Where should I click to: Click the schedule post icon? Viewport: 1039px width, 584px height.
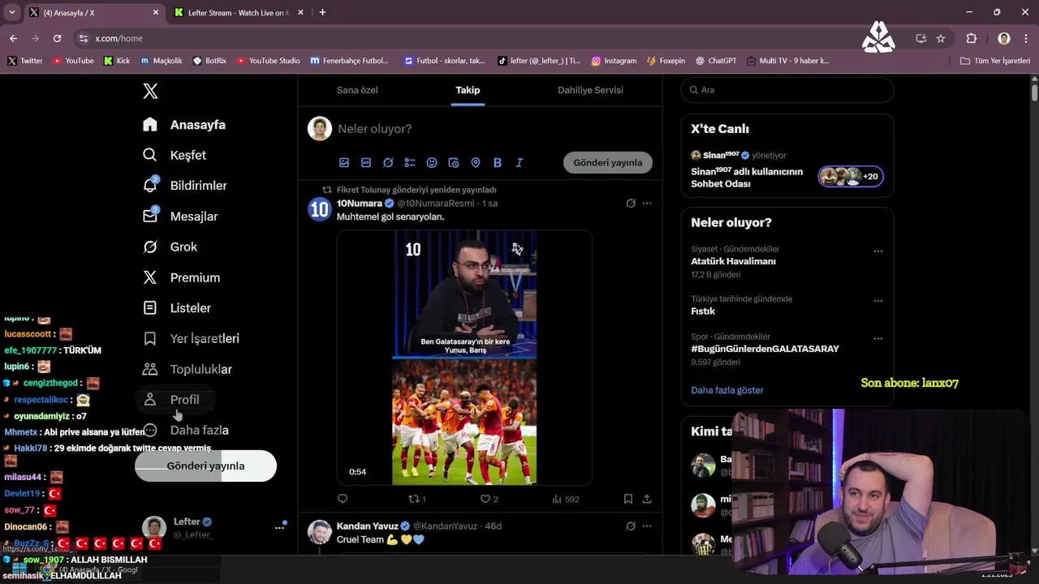[454, 163]
